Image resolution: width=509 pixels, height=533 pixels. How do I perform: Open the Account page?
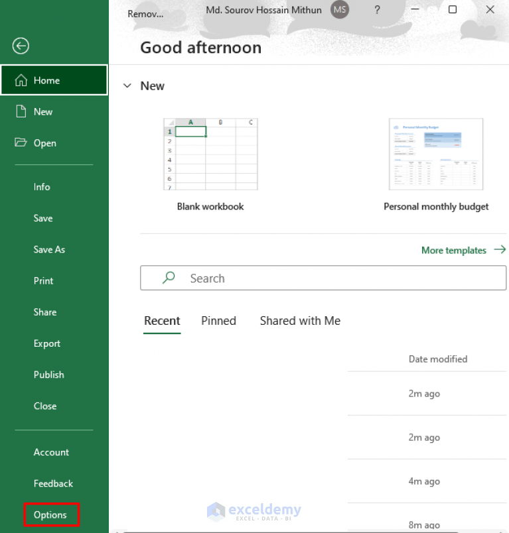coord(51,452)
